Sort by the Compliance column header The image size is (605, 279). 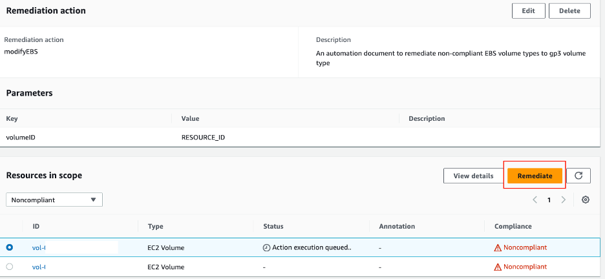coord(513,227)
